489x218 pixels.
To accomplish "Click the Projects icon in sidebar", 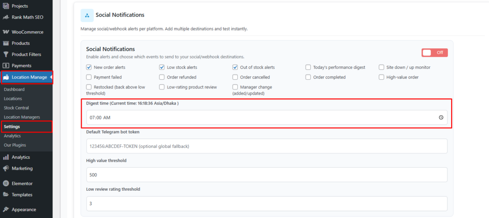I will pos(6,6).
